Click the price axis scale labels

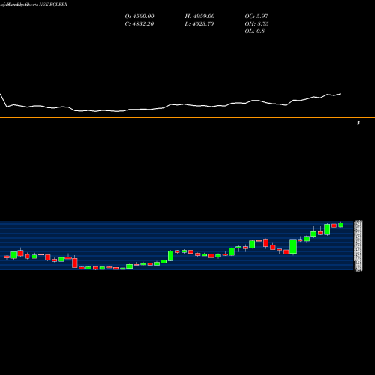pos(358,246)
